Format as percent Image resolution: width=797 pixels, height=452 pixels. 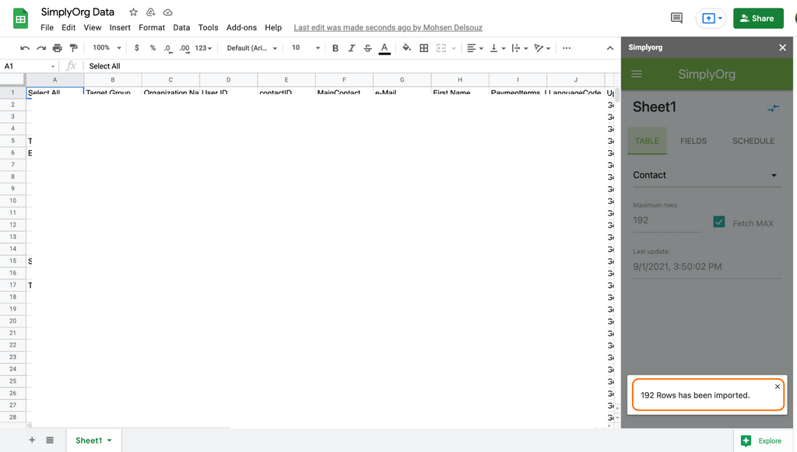(153, 47)
